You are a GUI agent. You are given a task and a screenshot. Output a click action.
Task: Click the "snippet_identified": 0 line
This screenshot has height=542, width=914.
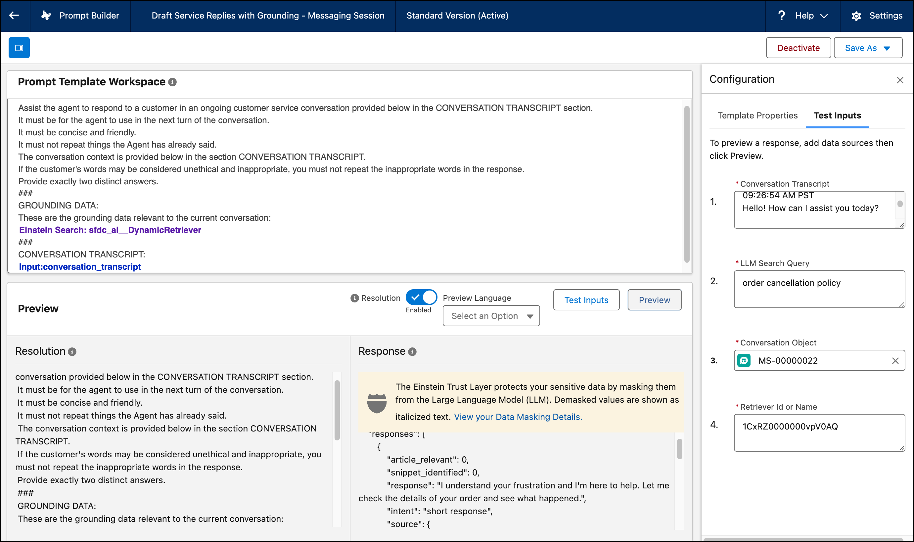[433, 473]
